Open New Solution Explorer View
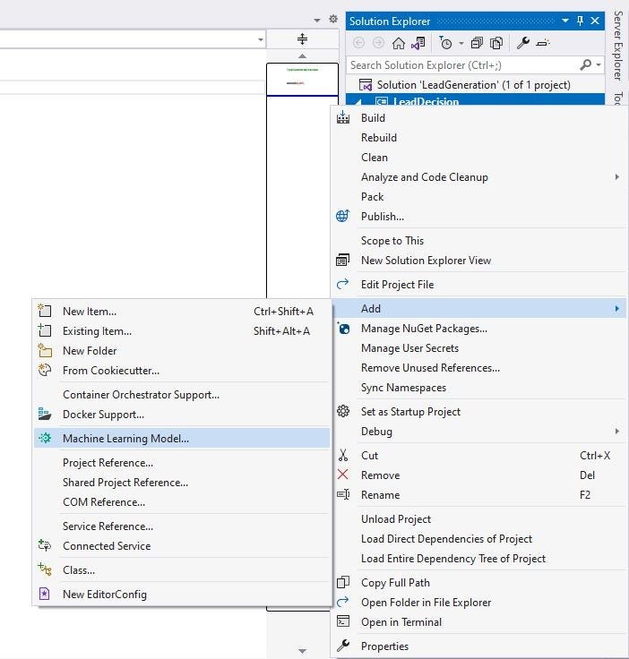This screenshot has height=659, width=629. [x=478, y=261]
